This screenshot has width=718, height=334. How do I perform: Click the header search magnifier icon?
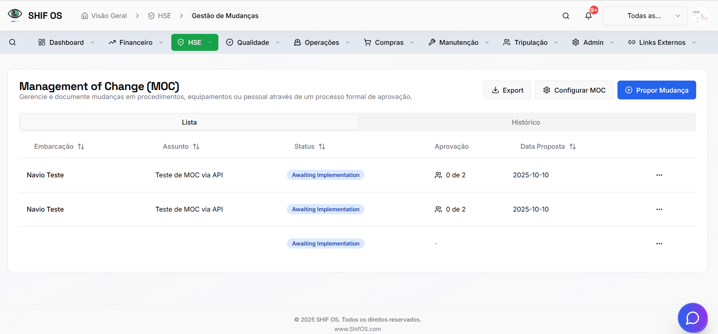(566, 16)
